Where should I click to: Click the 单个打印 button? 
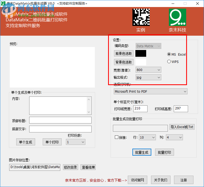(x=52, y=142)
